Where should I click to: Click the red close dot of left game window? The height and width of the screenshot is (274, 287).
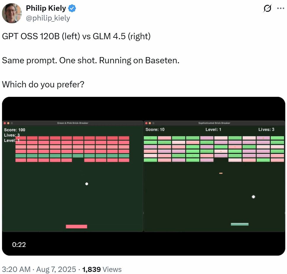tap(4, 123)
